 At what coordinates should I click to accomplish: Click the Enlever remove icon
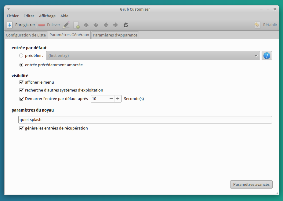click(x=42, y=25)
